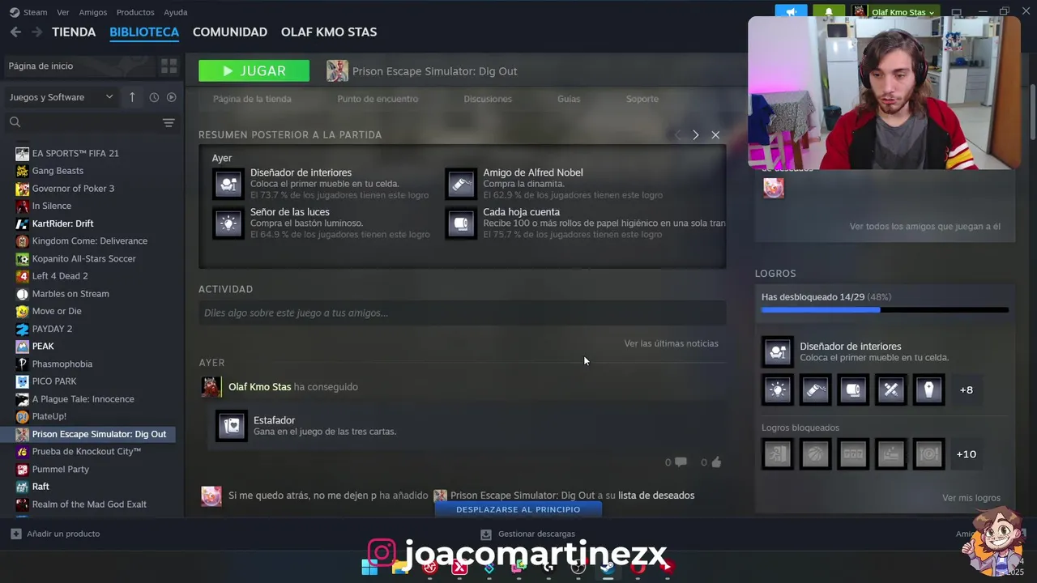Click toilet paper unlocked achievement in Logros
Image resolution: width=1037 pixels, height=583 pixels.
click(x=853, y=389)
